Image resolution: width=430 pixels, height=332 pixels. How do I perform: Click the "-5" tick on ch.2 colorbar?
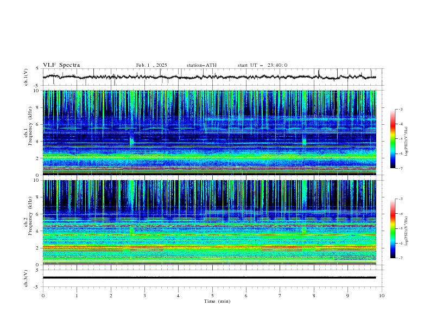click(400, 228)
